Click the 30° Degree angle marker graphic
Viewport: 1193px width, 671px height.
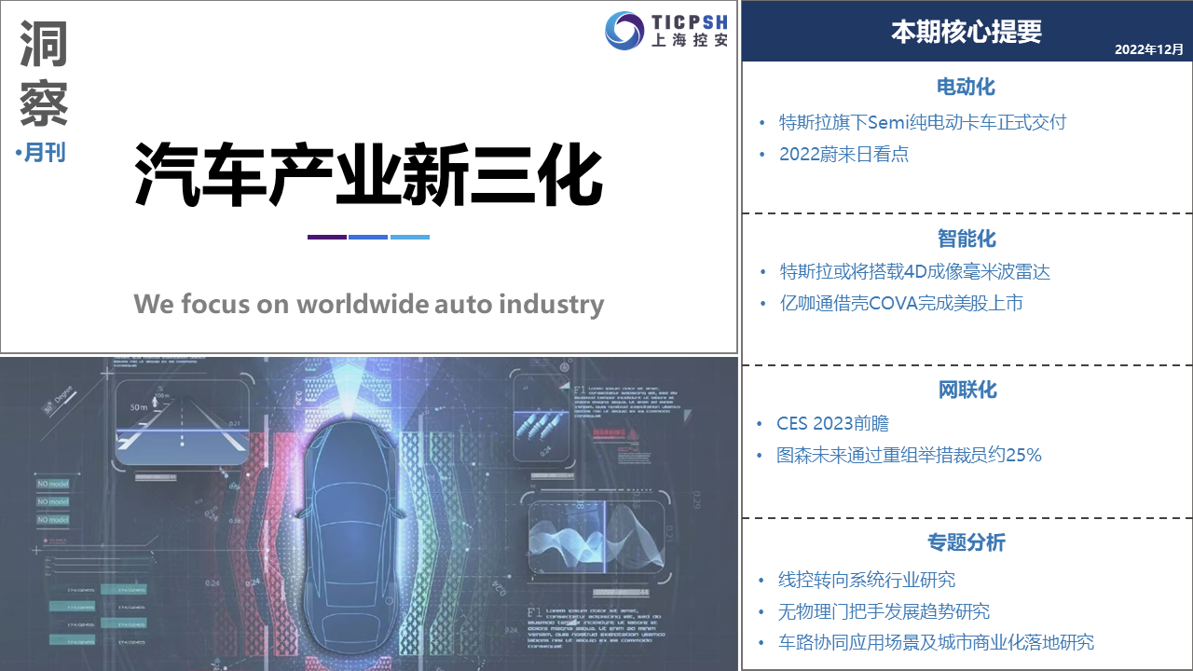tap(57, 398)
